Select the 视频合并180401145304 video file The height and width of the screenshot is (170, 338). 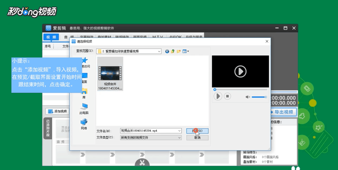pyautogui.click(x=110, y=74)
